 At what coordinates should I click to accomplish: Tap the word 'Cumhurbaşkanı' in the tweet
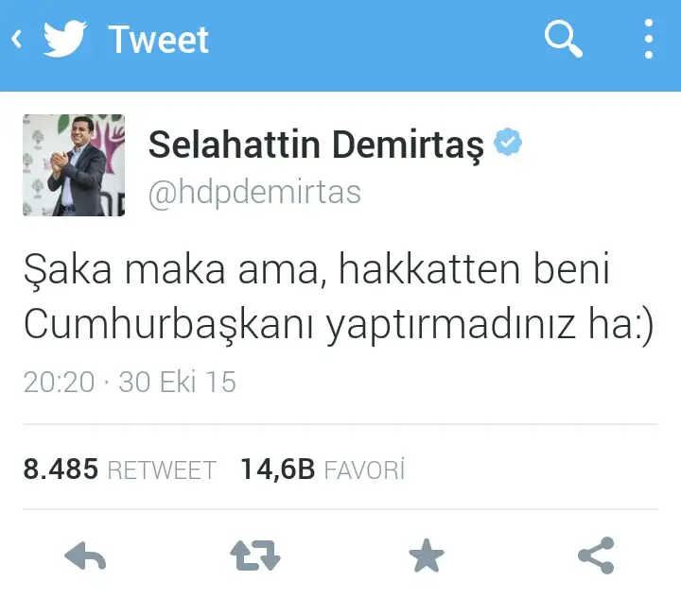pyautogui.click(x=168, y=326)
